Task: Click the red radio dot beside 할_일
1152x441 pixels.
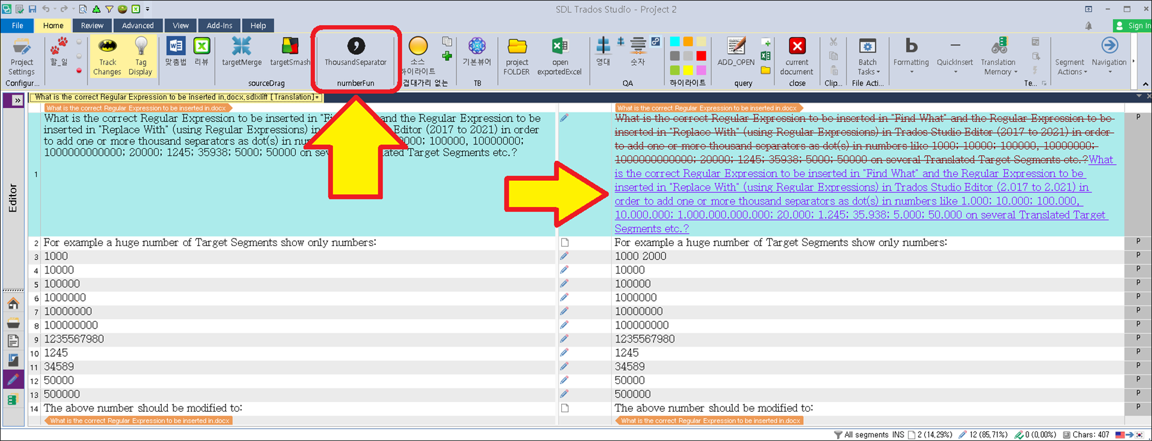Action: click(79, 70)
